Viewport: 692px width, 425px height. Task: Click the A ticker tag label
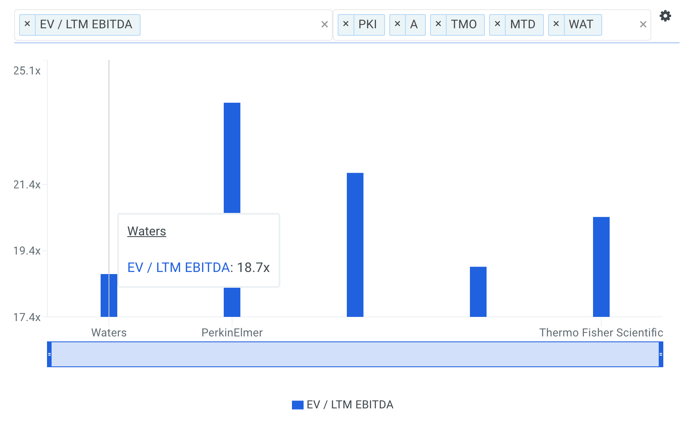[414, 25]
